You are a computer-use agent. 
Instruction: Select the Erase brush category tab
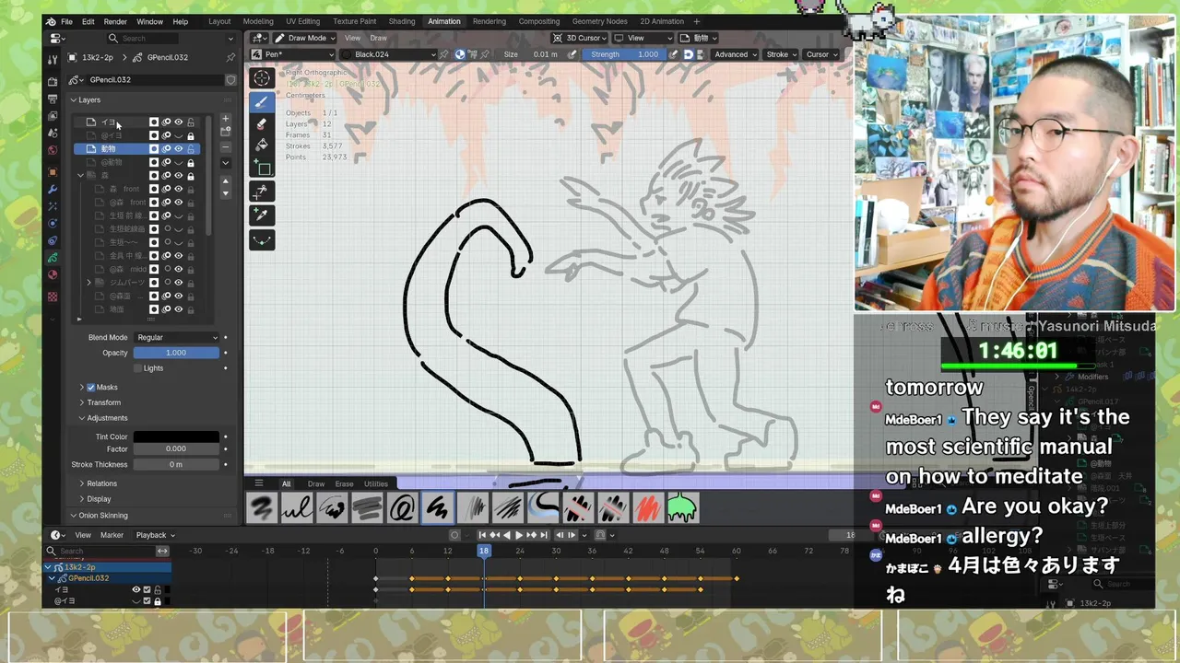click(344, 483)
